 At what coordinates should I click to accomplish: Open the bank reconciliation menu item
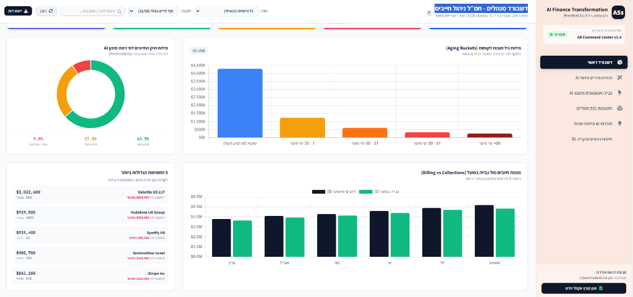click(584, 108)
